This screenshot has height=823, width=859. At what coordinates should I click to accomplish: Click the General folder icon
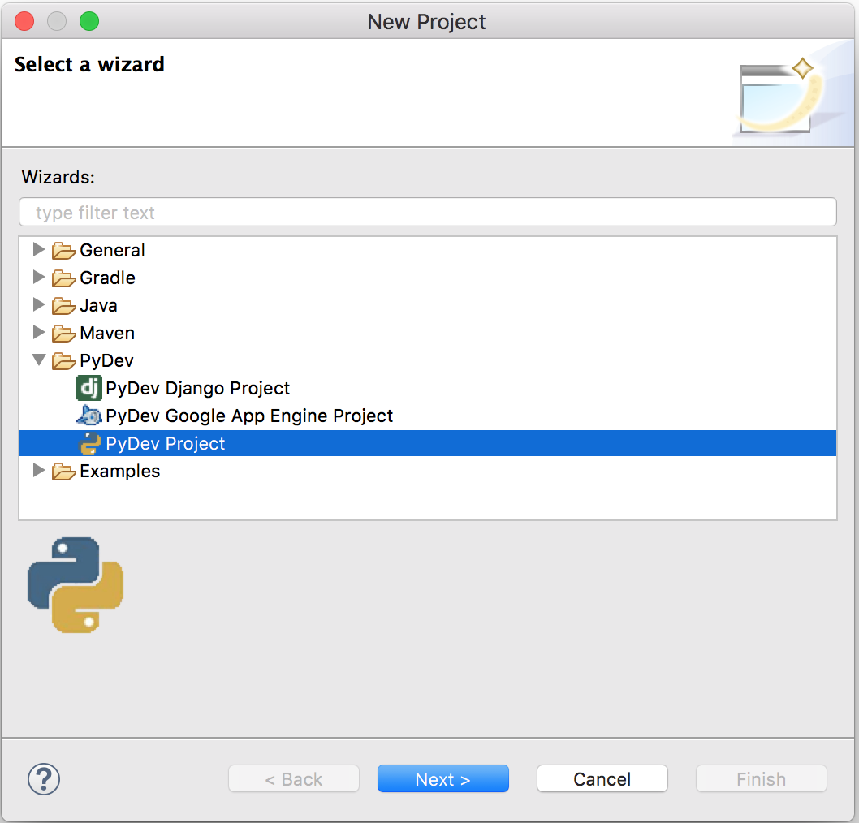63,251
